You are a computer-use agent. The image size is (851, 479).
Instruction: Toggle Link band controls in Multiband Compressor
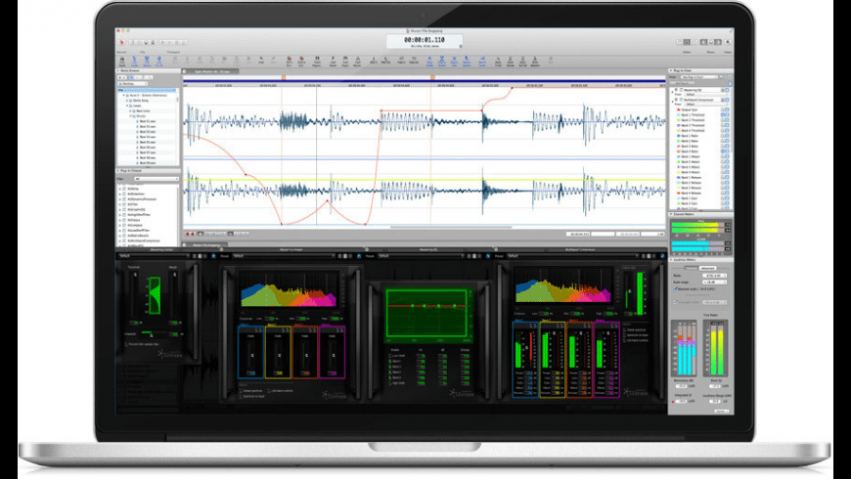(x=624, y=340)
